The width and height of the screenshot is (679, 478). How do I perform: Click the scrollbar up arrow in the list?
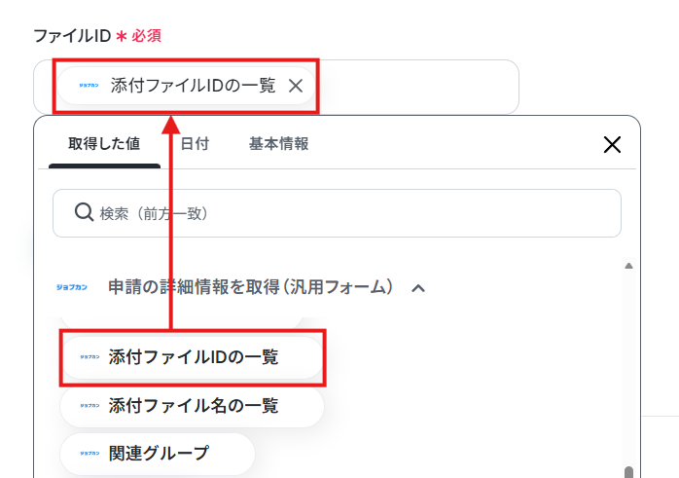coord(628,266)
